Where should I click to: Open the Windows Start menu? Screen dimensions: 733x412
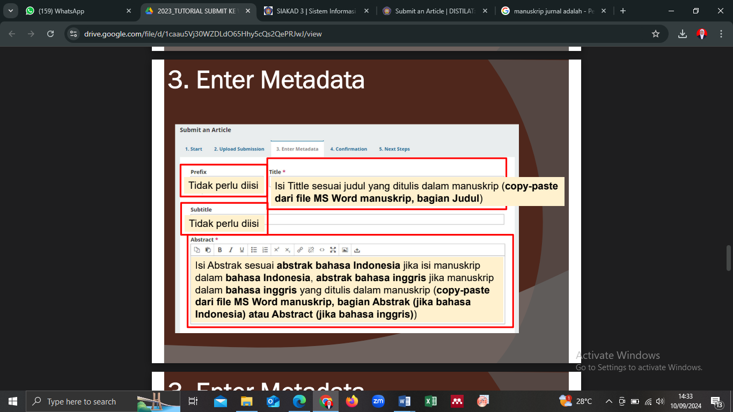coord(13,401)
